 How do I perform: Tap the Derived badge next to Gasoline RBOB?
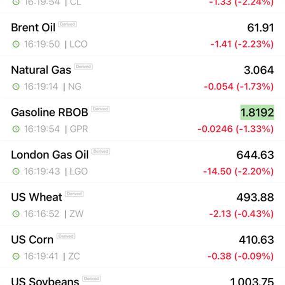point(100,109)
